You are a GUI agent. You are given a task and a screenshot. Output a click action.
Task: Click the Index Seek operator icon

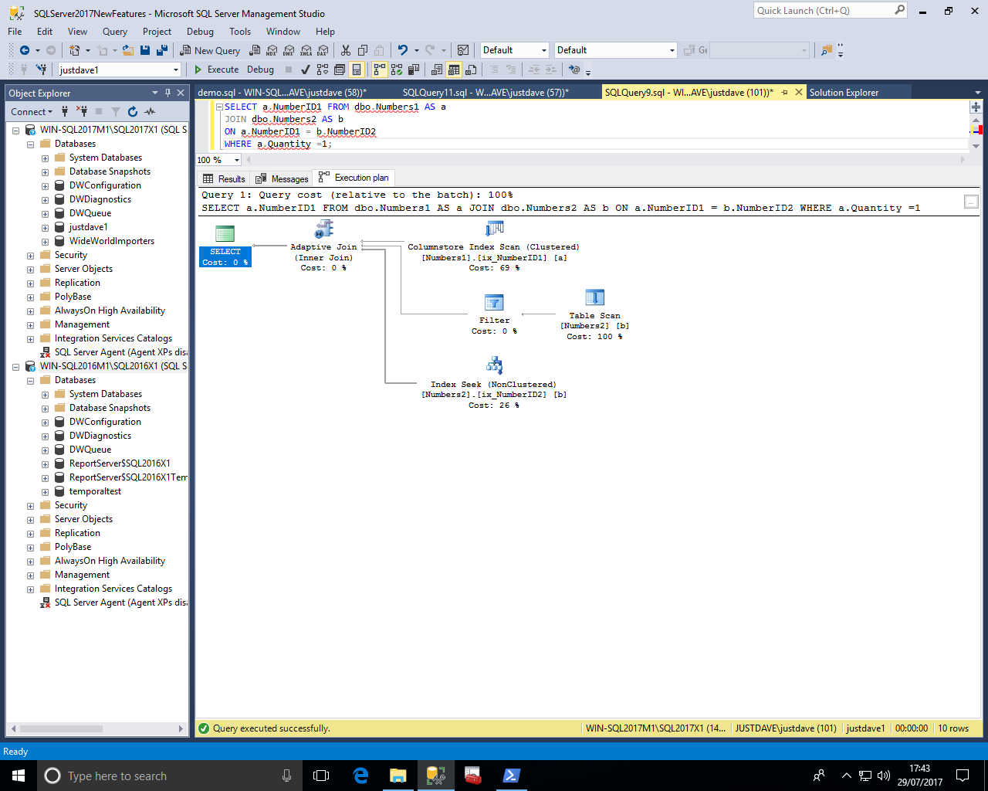494,365
